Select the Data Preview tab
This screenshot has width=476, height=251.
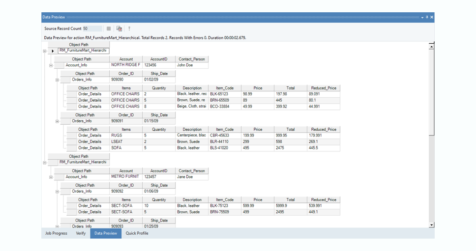click(106, 233)
